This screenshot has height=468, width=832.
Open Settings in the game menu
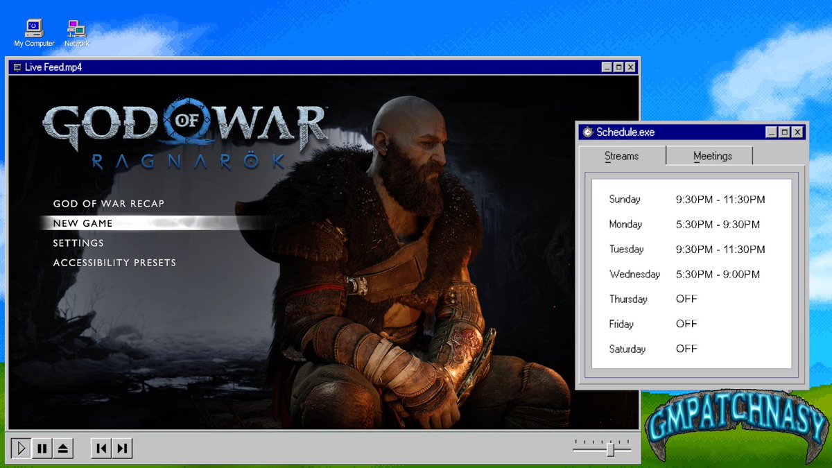pyautogui.click(x=78, y=243)
